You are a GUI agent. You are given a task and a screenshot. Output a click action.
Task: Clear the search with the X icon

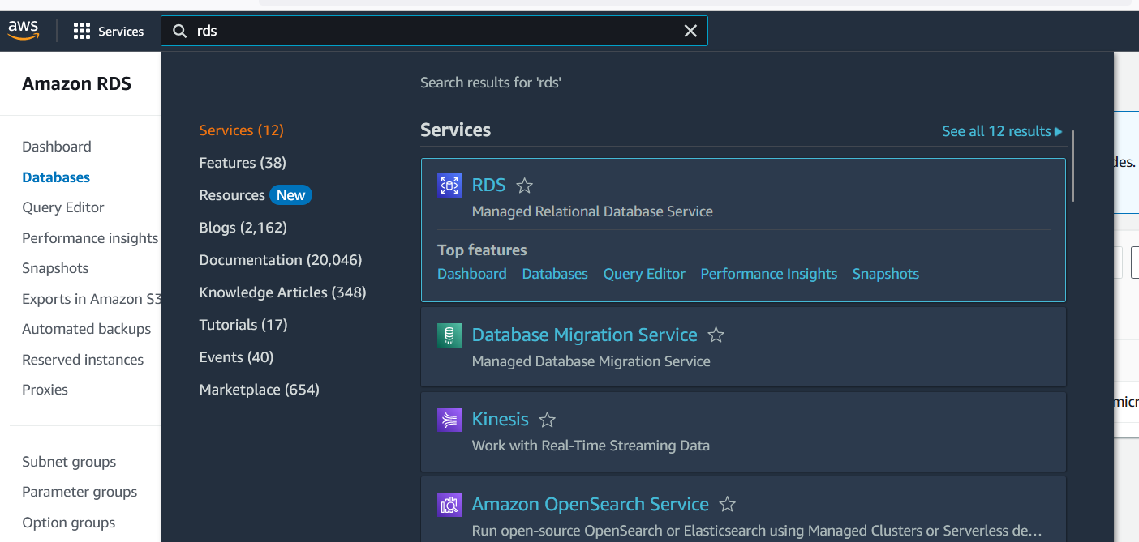(x=690, y=31)
